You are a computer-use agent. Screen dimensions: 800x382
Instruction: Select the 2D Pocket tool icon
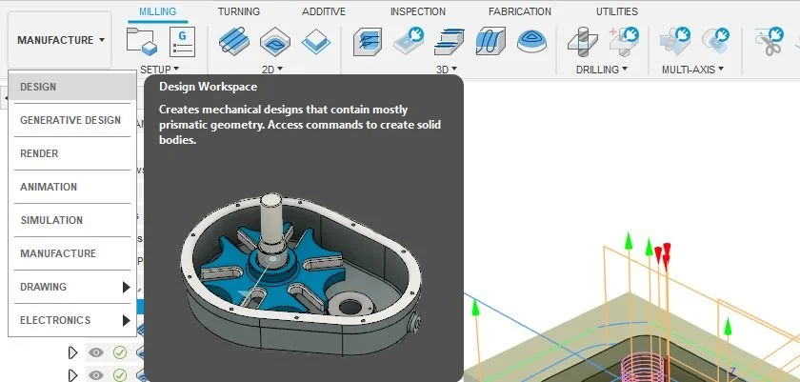point(275,41)
